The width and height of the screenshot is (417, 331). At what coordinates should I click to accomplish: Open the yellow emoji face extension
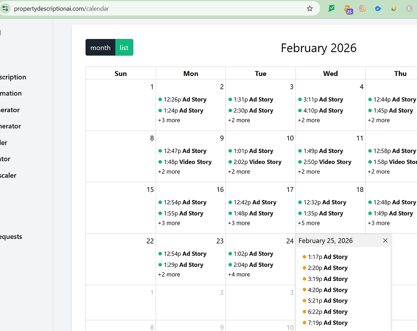(394, 9)
